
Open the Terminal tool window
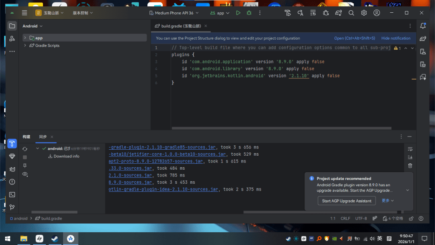(12, 194)
